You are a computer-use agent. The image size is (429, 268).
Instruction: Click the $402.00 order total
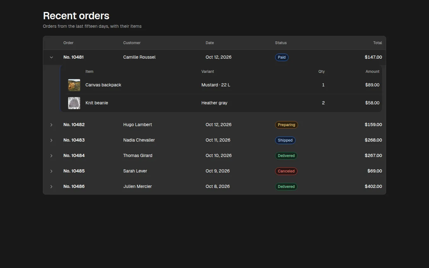point(373,187)
